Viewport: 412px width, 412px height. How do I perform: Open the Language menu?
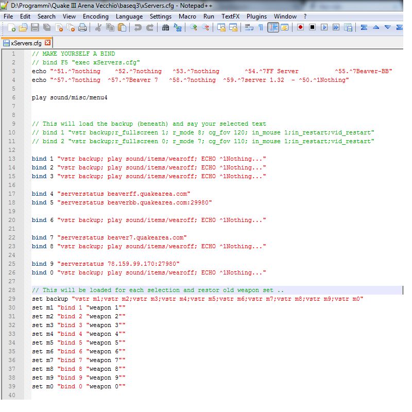tap(129, 16)
